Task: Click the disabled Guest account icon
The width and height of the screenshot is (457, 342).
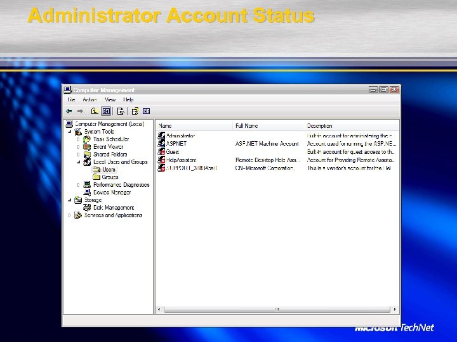Action: click(161, 151)
